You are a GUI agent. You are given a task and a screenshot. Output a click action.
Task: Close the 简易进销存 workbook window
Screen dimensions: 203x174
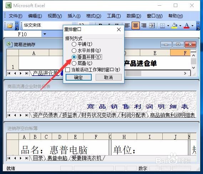pyautogui.click(x=191, y=44)
